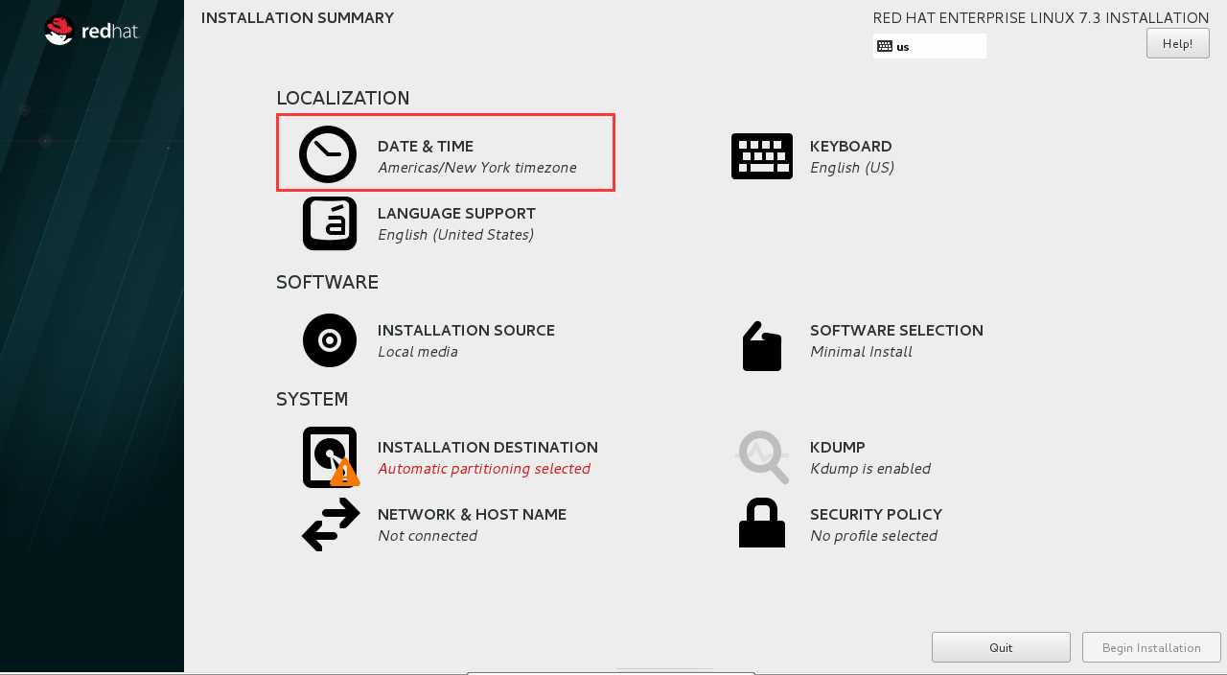Click 'Automatic partitioning selected' warning text
The image size is (1227, 675).
484,469
